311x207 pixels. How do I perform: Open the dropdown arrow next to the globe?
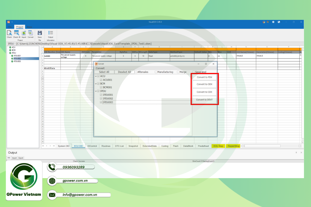pyautogui.click(x=281, y=22)
